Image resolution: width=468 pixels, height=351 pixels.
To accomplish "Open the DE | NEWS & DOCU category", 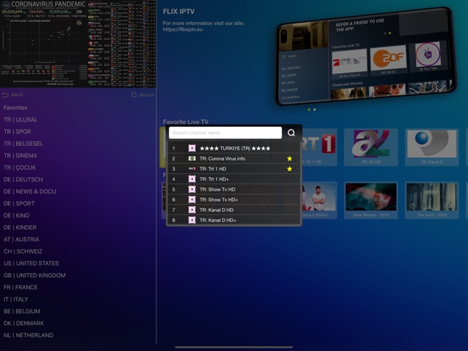I will [30, 192].
